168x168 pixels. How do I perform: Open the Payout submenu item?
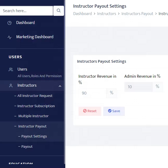tap(27, 147)
